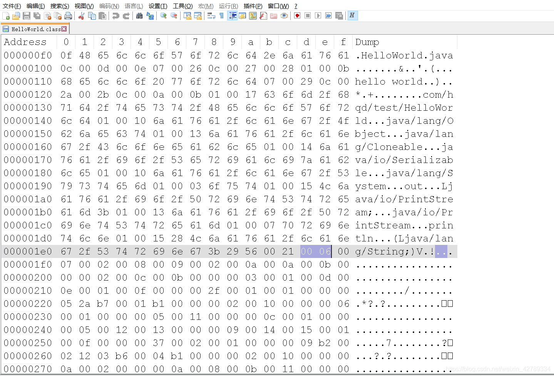The image size is (554, 376).
Task: Toggle word wrap toolbar icon
Action: pos(211,16)
